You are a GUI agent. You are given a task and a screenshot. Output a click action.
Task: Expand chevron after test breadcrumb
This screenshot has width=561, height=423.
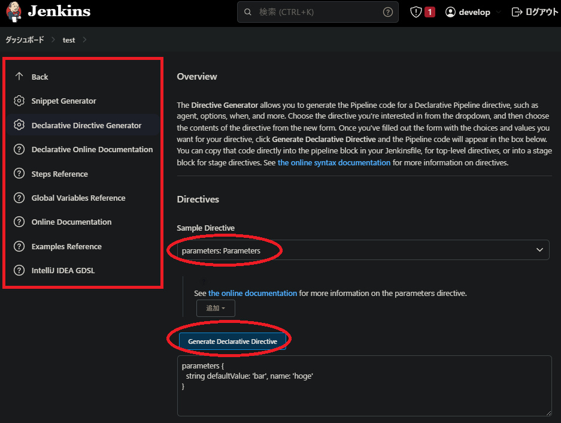click(84, 40)
